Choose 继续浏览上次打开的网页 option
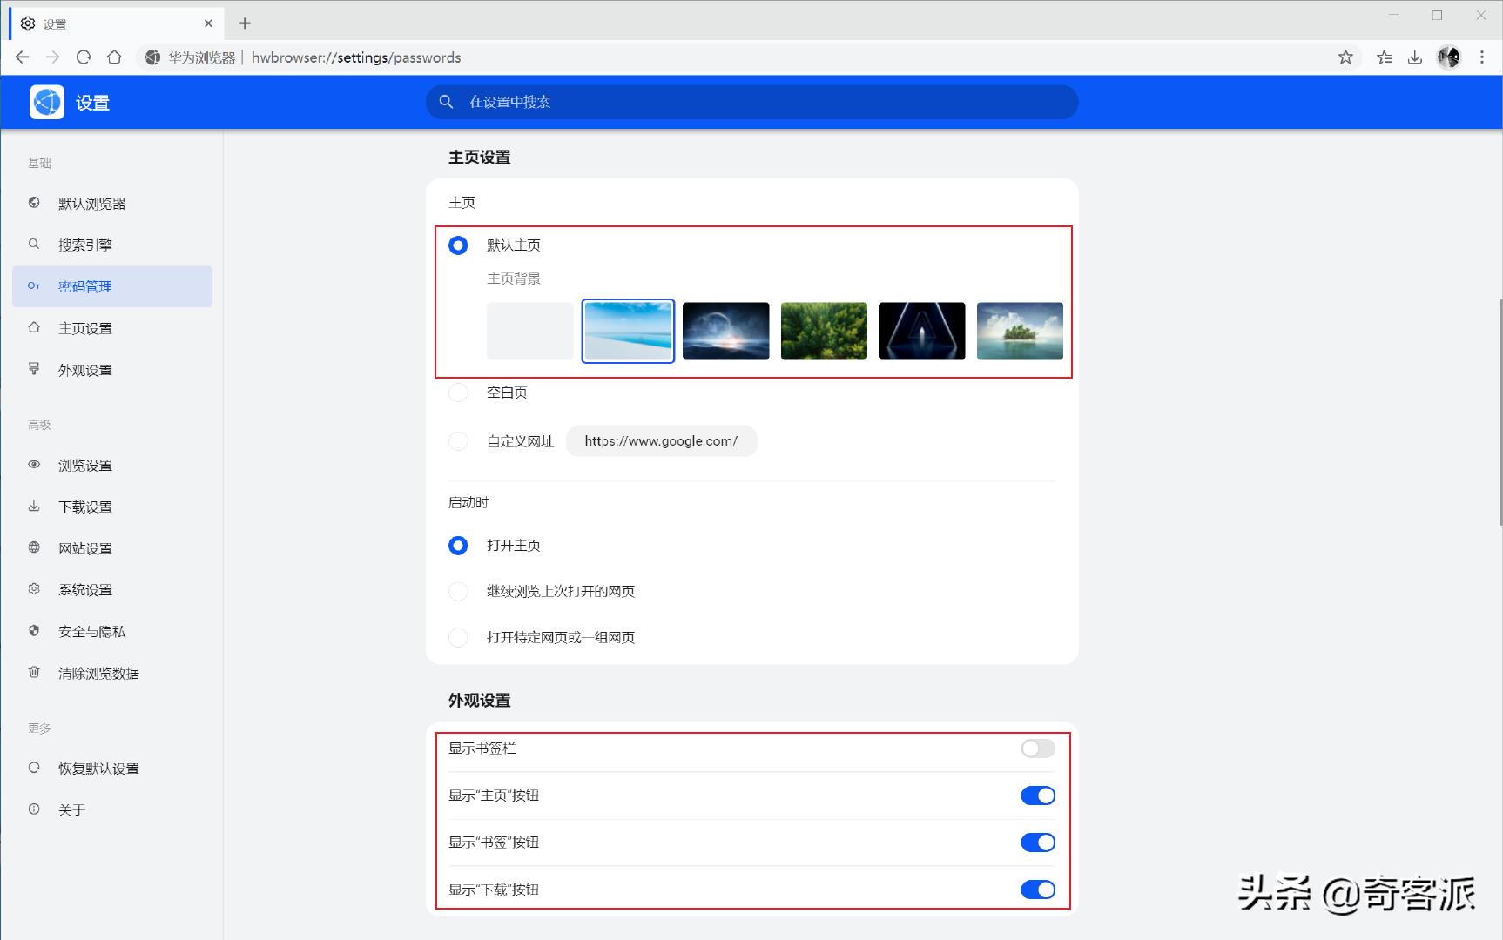 point(458,592)
